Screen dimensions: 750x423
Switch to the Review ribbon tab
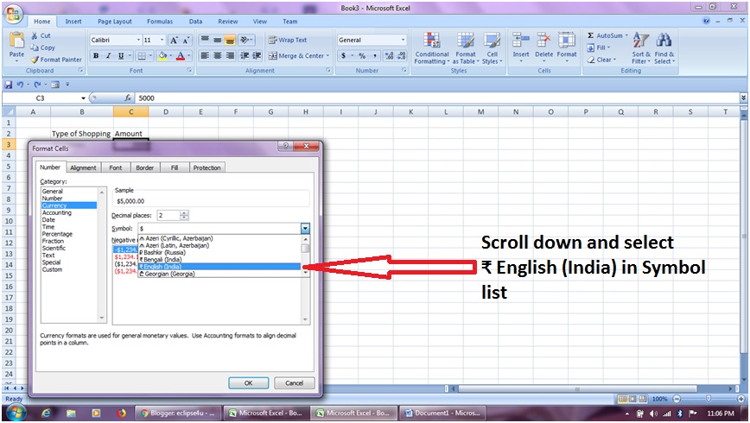point(228,22)
